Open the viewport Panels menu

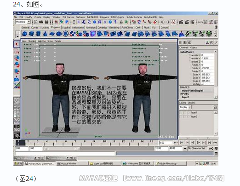click(x=57, y=41)
